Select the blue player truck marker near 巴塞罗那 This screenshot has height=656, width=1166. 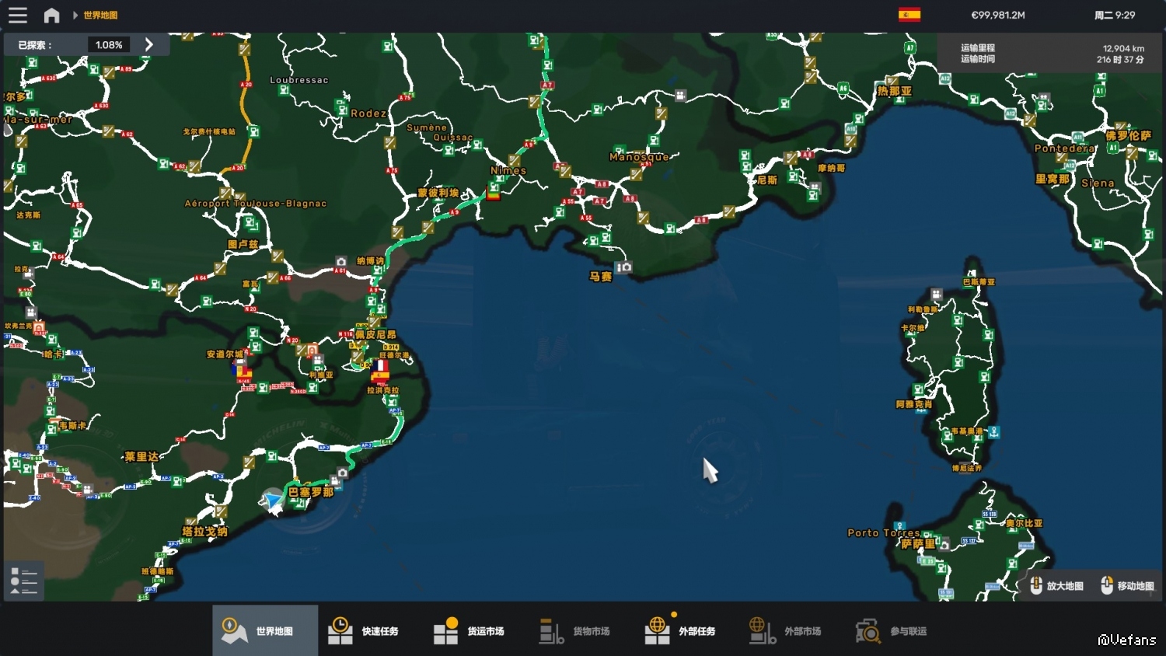(272, 501)
